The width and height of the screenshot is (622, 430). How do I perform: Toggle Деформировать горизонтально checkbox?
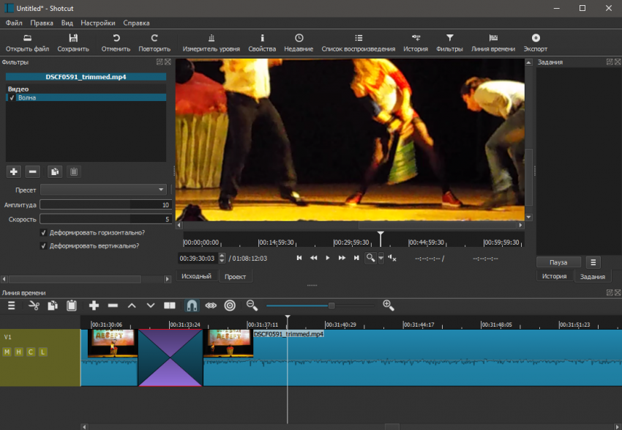pyautogui.click(x=44, y=233)
